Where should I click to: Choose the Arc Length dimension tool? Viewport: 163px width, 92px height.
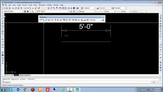tap(46, 20)
